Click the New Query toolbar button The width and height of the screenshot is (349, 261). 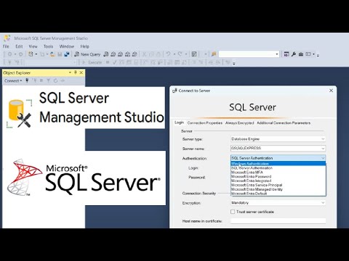coord(87,54)
